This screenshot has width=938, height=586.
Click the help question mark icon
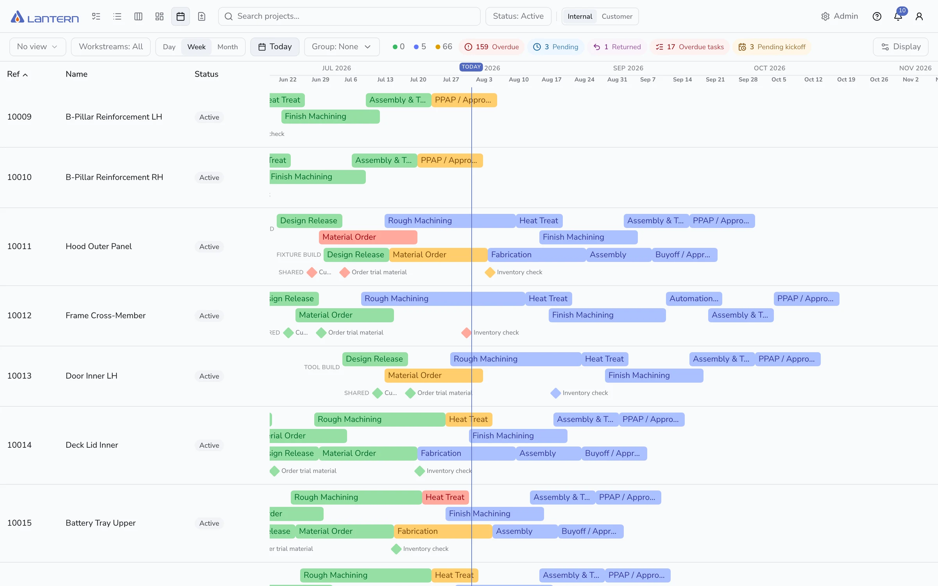click(x=877, y=16)
